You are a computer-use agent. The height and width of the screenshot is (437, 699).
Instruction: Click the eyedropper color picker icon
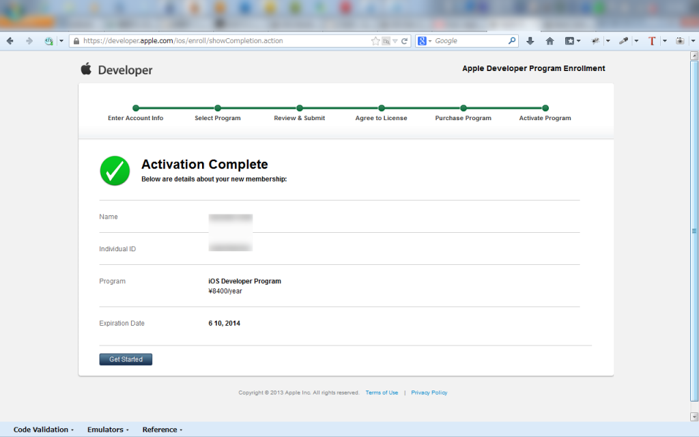click(624, 41)
